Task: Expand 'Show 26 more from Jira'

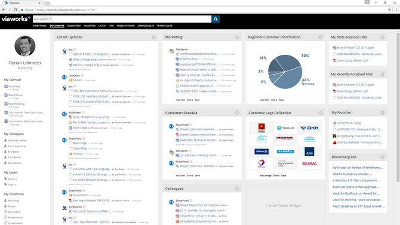Action: pyautogui.click(x=80, y=184)
